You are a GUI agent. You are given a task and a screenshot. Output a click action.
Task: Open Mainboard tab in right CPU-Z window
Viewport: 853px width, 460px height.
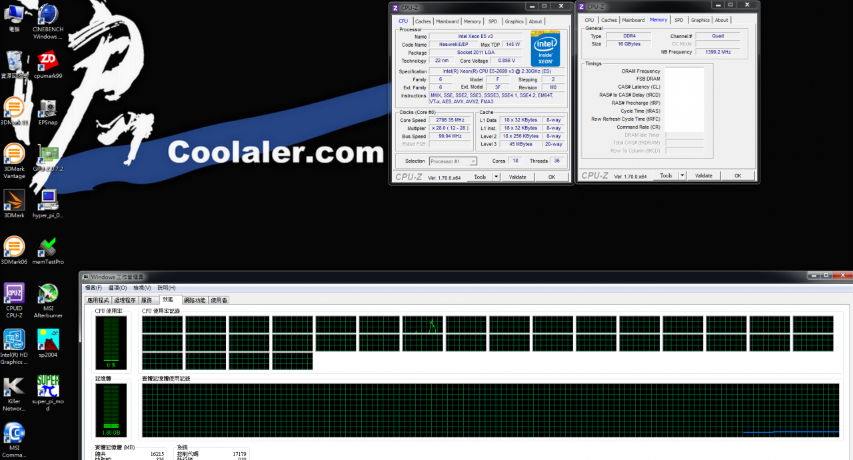[633, 20]
